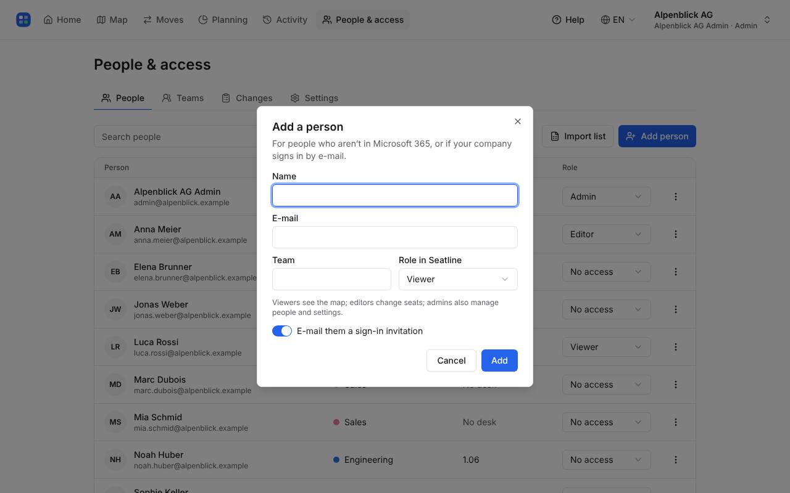The width and height of the screenshot is (790, 493).
Task: Click the Name input field
Action: pos(395,195)
